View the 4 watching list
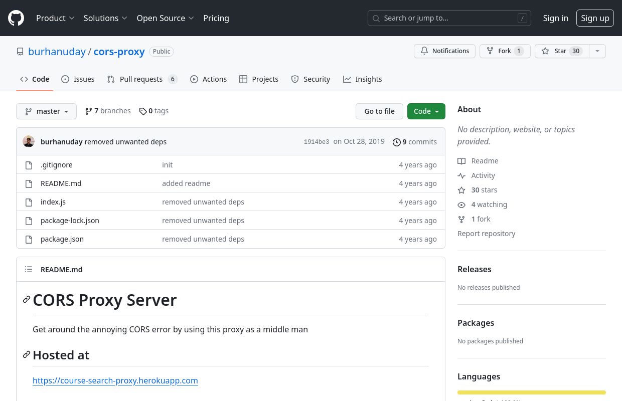Screen dimensions: 622x401 point(482,205)
